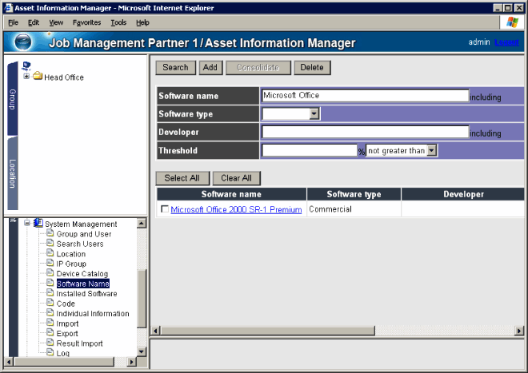Viewport: 528px width, 373px height.
Task: Open the Software type dropdown
Action: pos(314,114)
